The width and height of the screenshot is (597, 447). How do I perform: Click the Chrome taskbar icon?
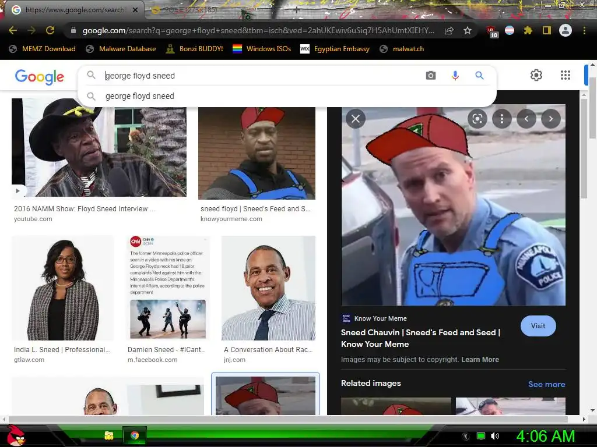135,435
